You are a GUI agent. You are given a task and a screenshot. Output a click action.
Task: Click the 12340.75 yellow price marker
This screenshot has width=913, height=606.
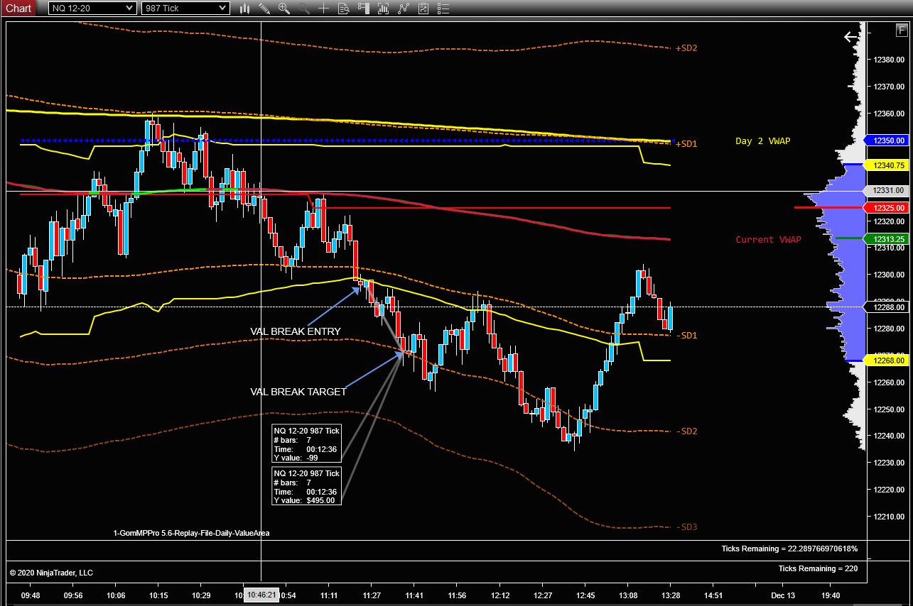[886, 165]
